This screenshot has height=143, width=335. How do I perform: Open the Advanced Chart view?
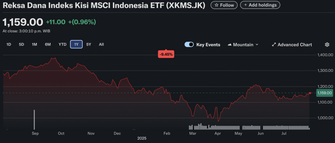tap(292, 45)
